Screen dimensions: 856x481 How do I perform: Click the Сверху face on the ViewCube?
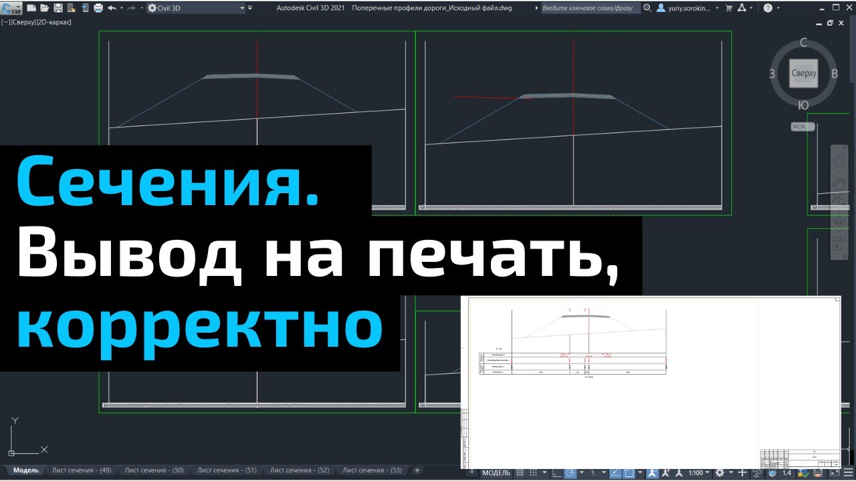[803, 73]
